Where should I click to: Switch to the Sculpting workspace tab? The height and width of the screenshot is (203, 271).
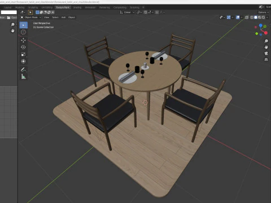pyautogui.click(x=33, y=7)
